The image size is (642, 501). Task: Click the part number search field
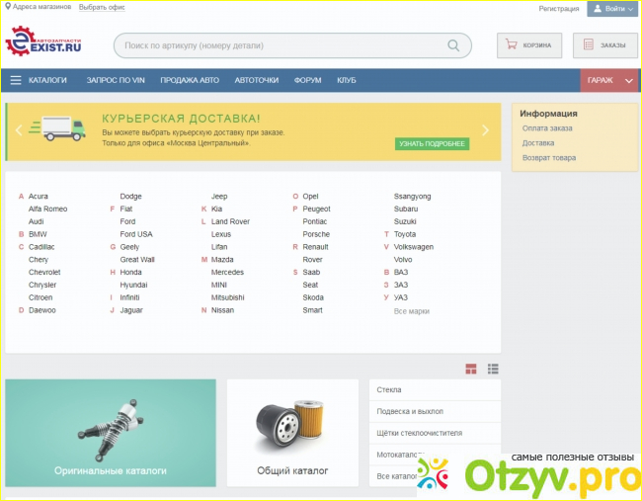point(281,45)
